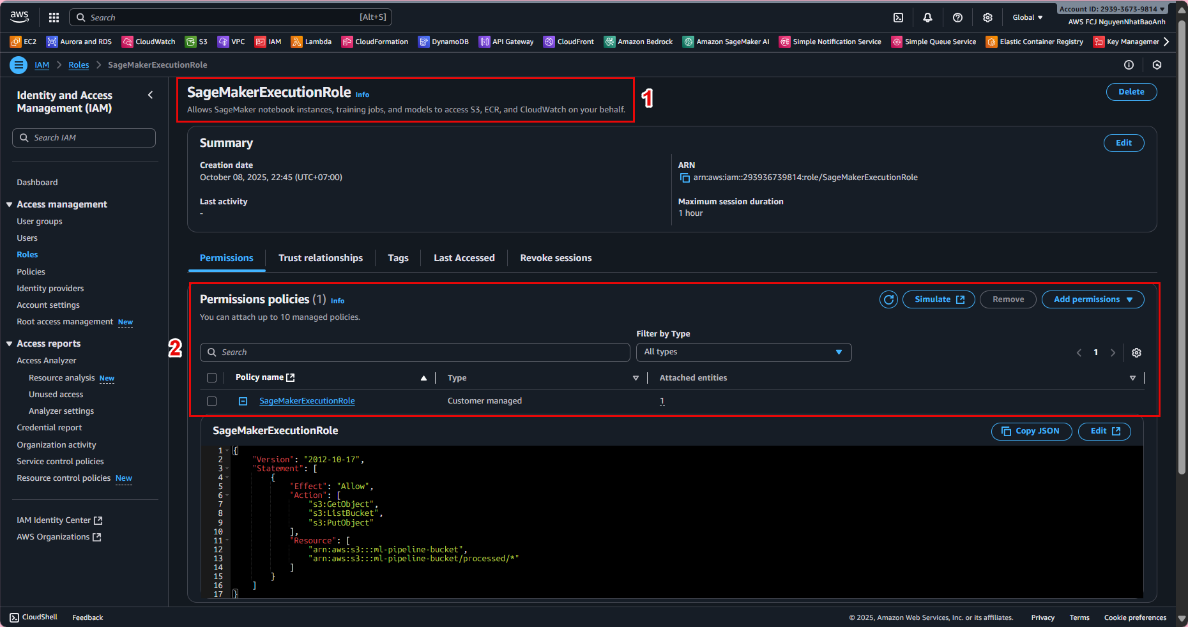
Task: Collapse the SageMakerExecutionRole policy row
Action: coord(243,402)
